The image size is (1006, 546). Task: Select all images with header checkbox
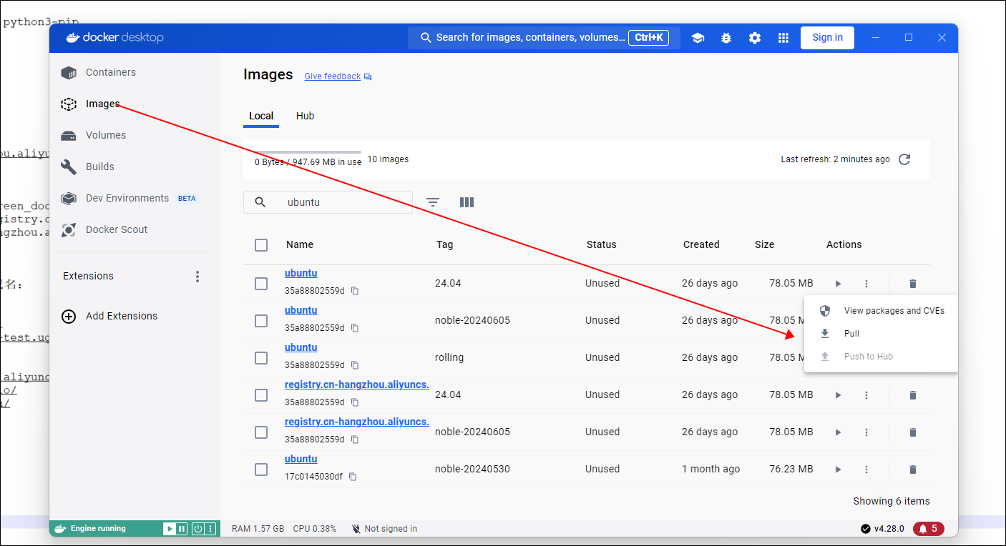pyautogui.click(x=261, y=245)
